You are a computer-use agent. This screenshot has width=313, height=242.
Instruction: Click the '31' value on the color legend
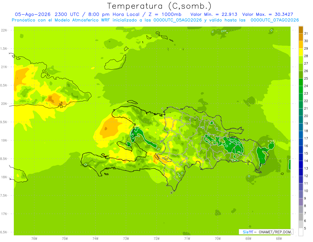(x=306, y=33)
